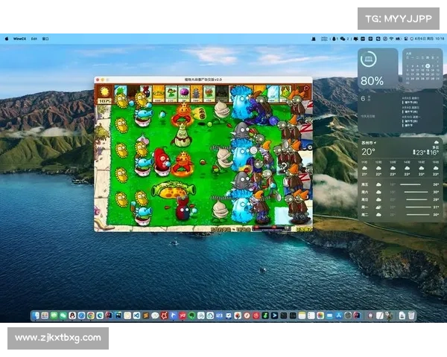The width and height of the screenshot is (447, 357).
Task: Click the 周六 forecast row
Action: pyautogui.click(x=400, y=192)
